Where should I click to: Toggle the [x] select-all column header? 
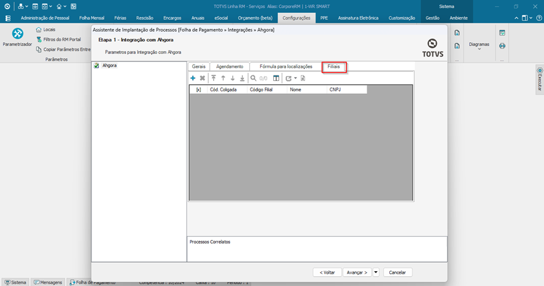tap(198, 90)
